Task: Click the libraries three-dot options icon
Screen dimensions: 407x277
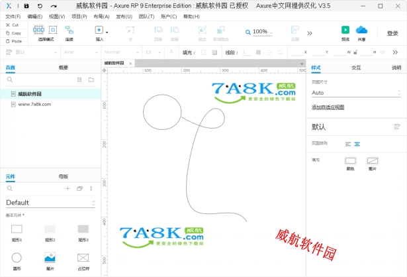Action: pyautogui.click(x=91, y=189)
